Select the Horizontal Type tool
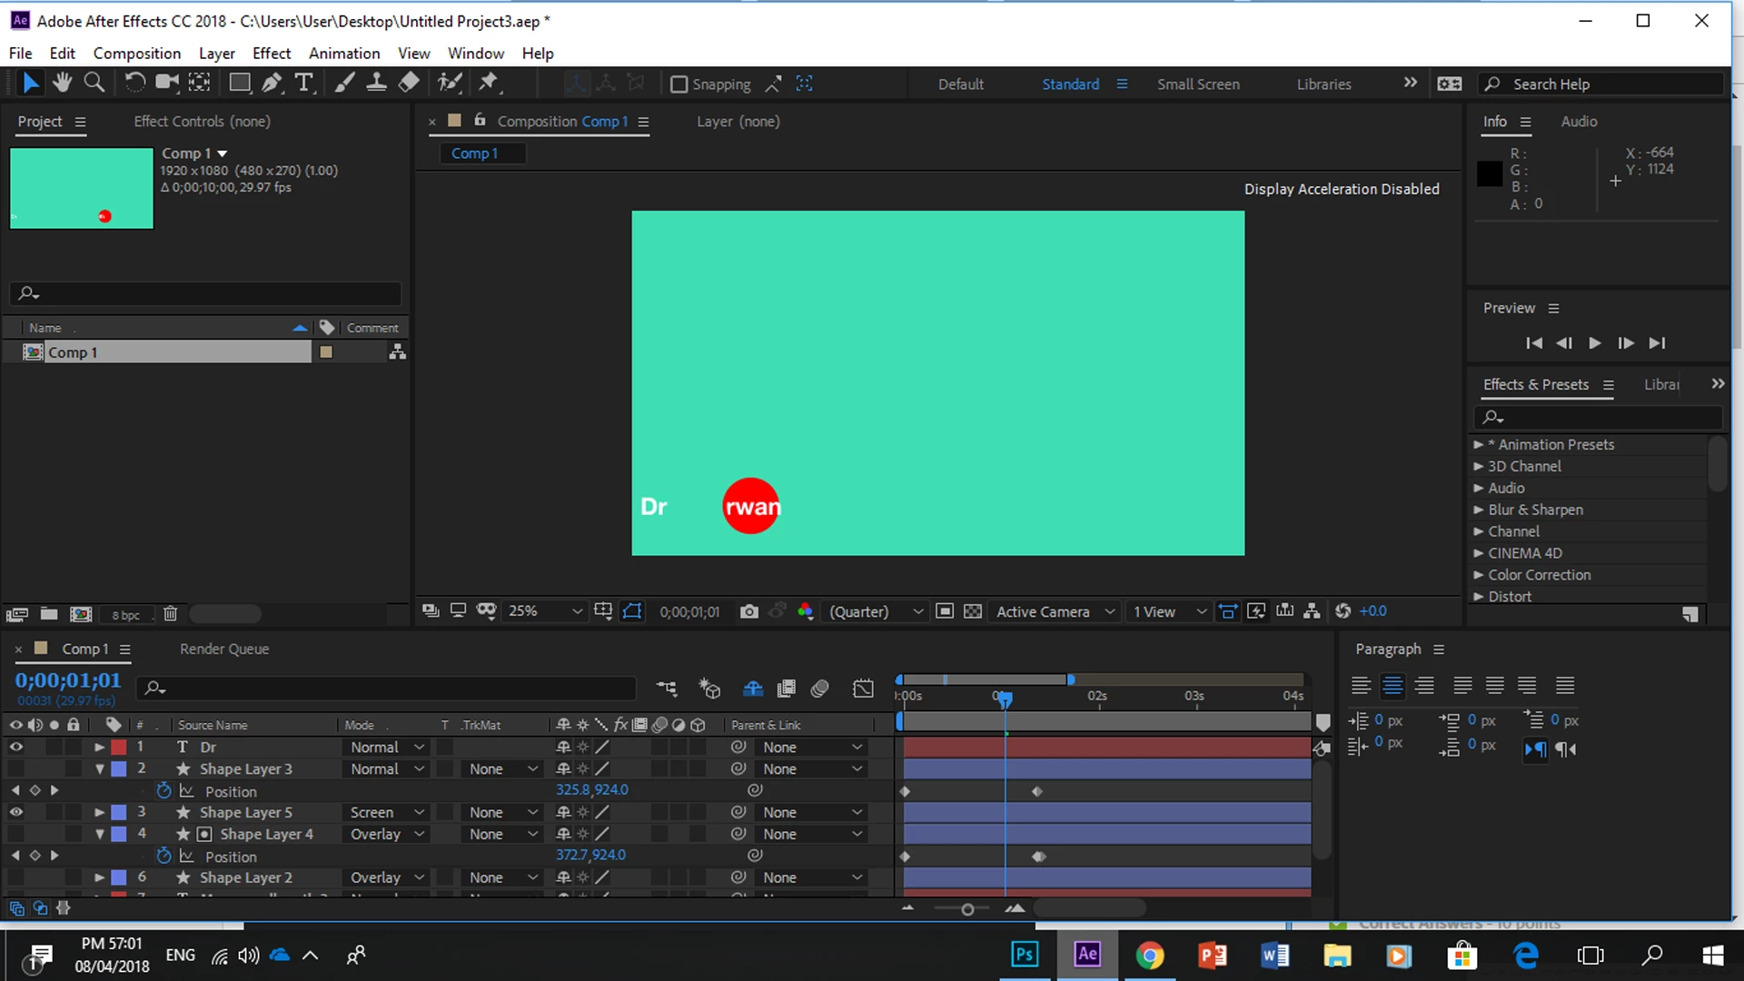The width and height of the screenshot is (1744, 981). tap(304, 83)
